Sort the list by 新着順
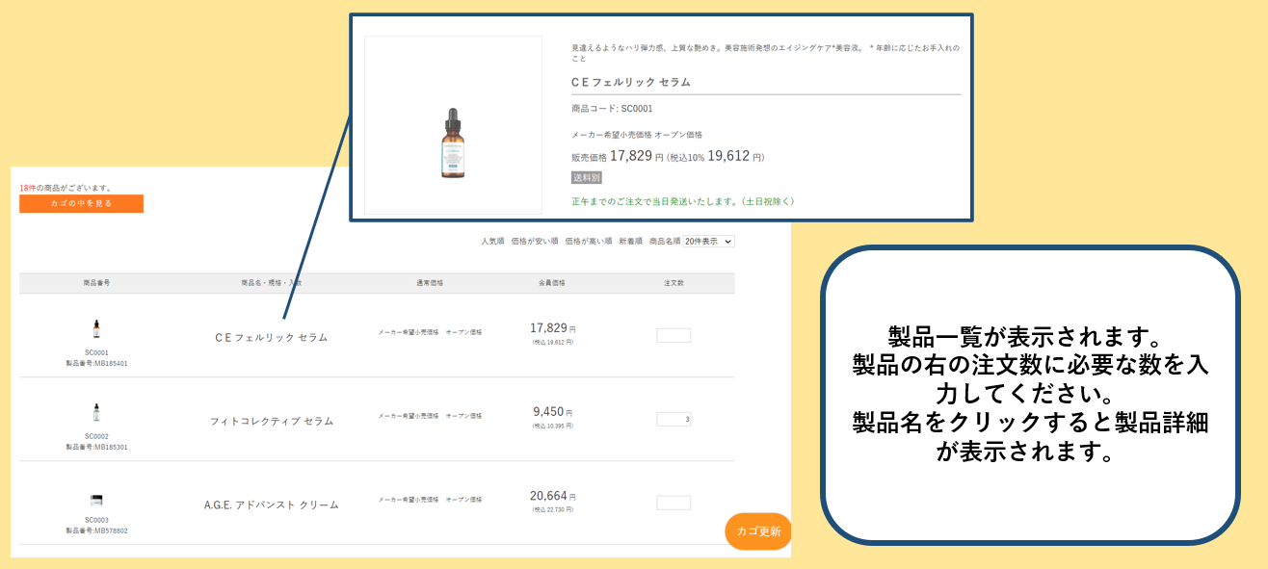The width and height of the screenshot is (1268, 569). pos(630,241)
